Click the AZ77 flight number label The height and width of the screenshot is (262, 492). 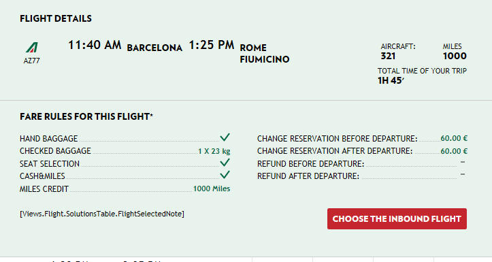32,61
